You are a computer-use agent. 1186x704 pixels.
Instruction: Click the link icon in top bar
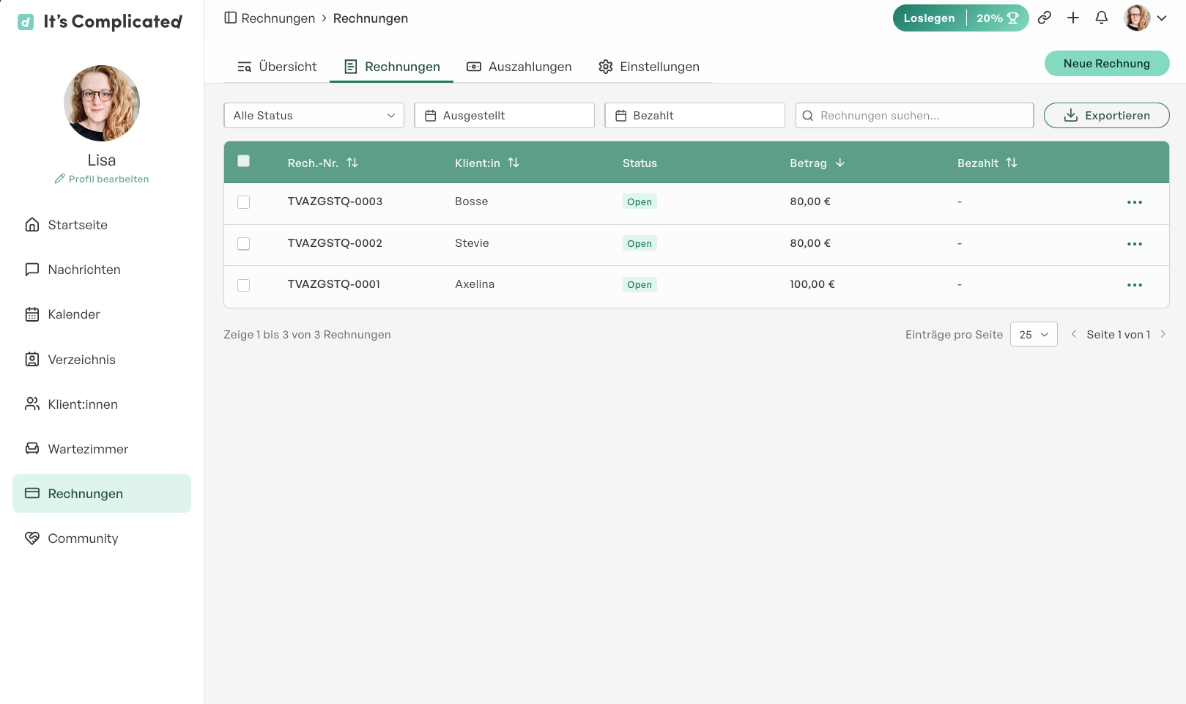point(1045,18)
